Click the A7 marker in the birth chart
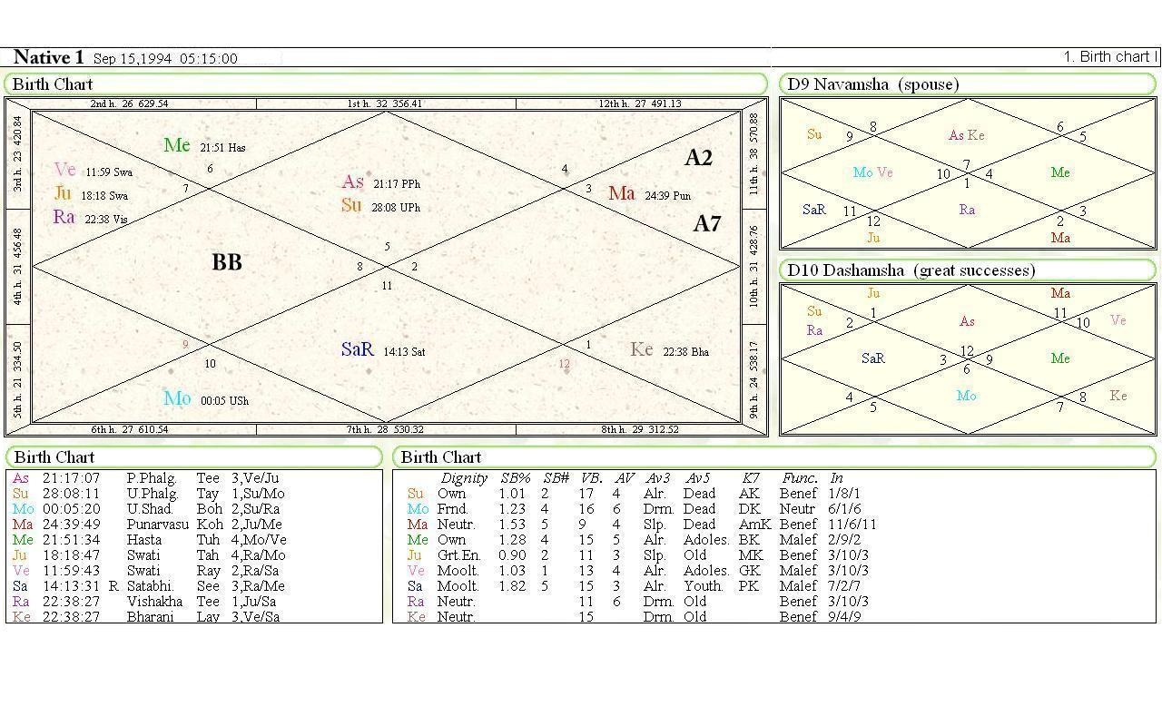 tap(707, 223)
